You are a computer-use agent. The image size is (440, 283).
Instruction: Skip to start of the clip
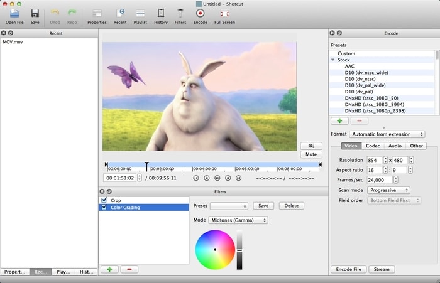[196, 178]
